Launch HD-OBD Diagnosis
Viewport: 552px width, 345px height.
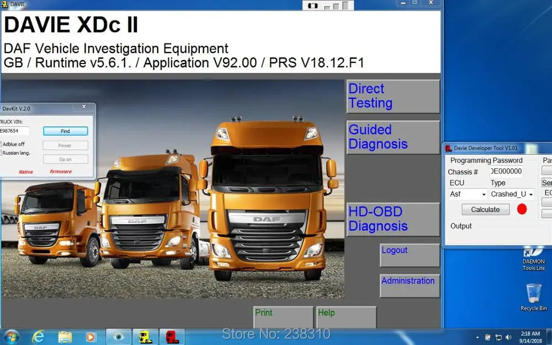coord(393,219)
